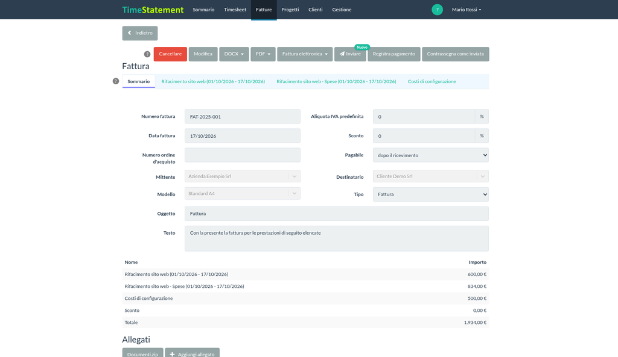
Task: Switch to Rifacimento sito web tab
Action: [213, 81]
